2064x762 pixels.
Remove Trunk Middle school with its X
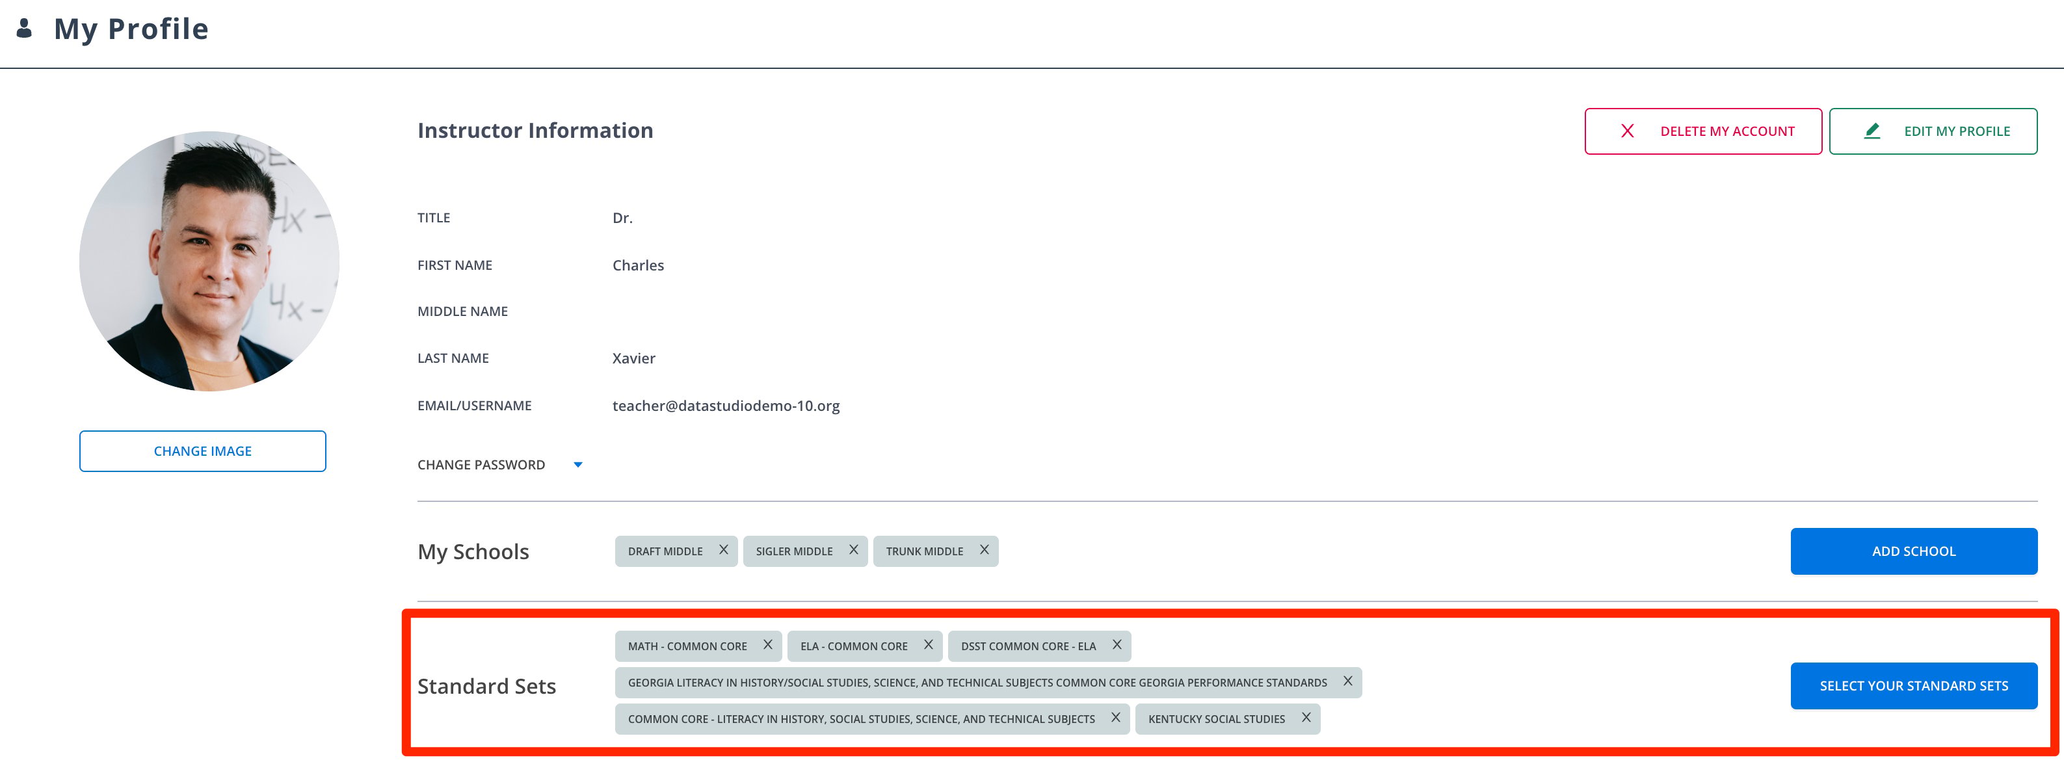click(984, 549)
